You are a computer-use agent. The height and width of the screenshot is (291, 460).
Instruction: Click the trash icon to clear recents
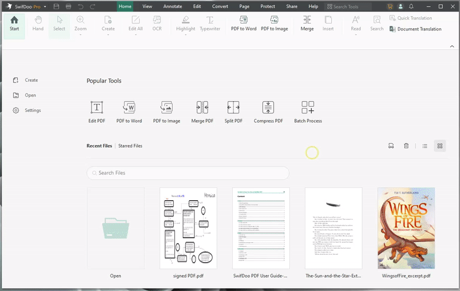pos(406,146)
